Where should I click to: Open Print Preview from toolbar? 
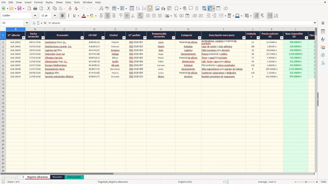41,8
